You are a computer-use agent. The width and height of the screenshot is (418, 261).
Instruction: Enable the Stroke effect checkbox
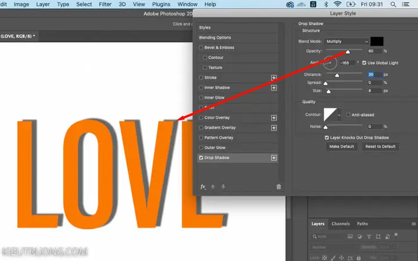pyautogui.click(x=201, y=78)
